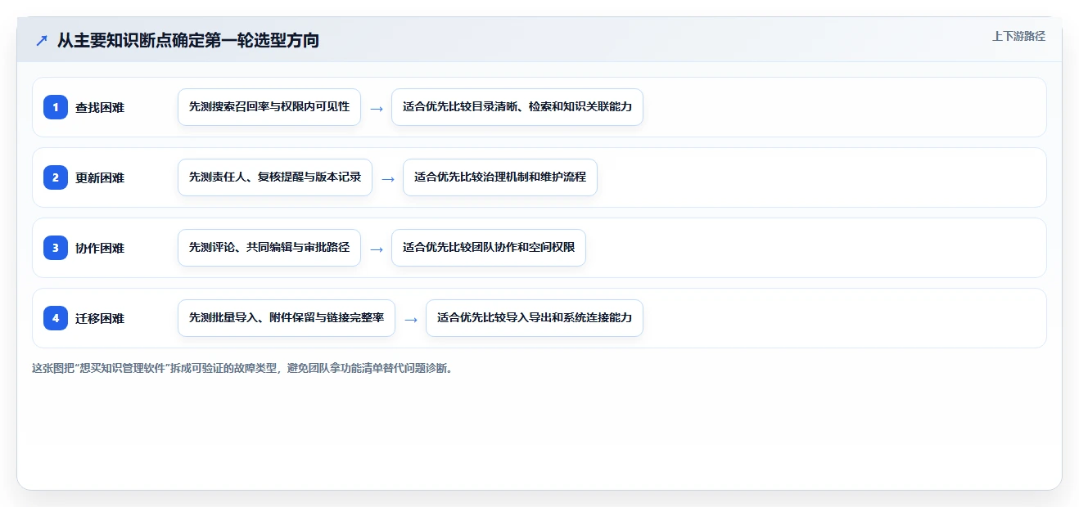Open the 先测批量导入、附件保留与链接完整率 box
1079x507 pixels.
pyautogui.click(x=287, y=318)
